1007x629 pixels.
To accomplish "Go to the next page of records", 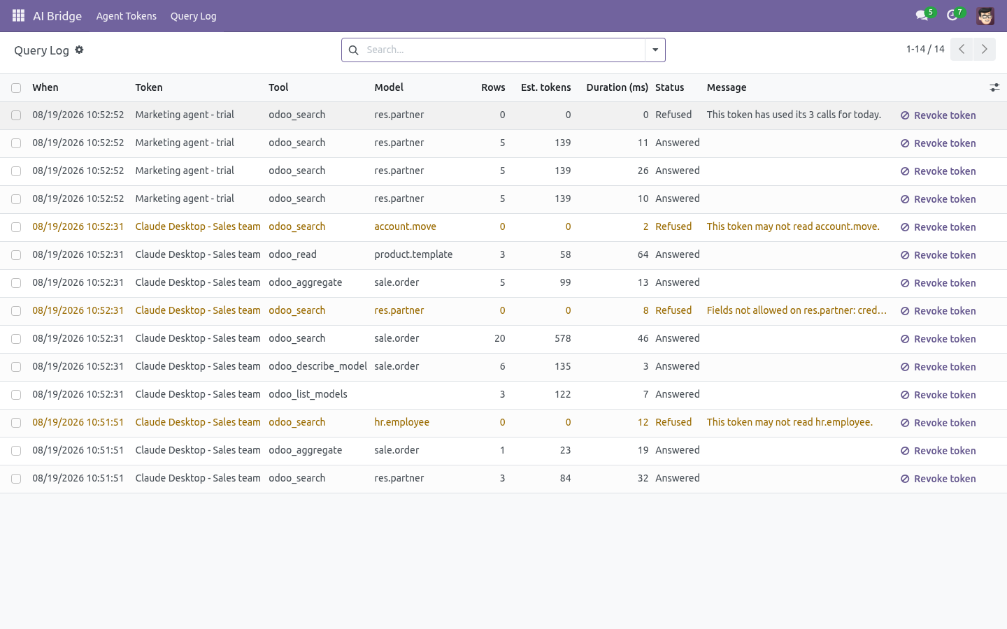I will pyautogui.click(x=984, y=49).
